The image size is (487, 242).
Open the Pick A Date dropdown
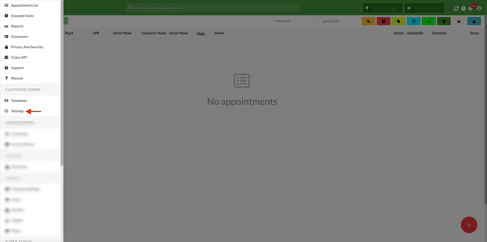294,21
